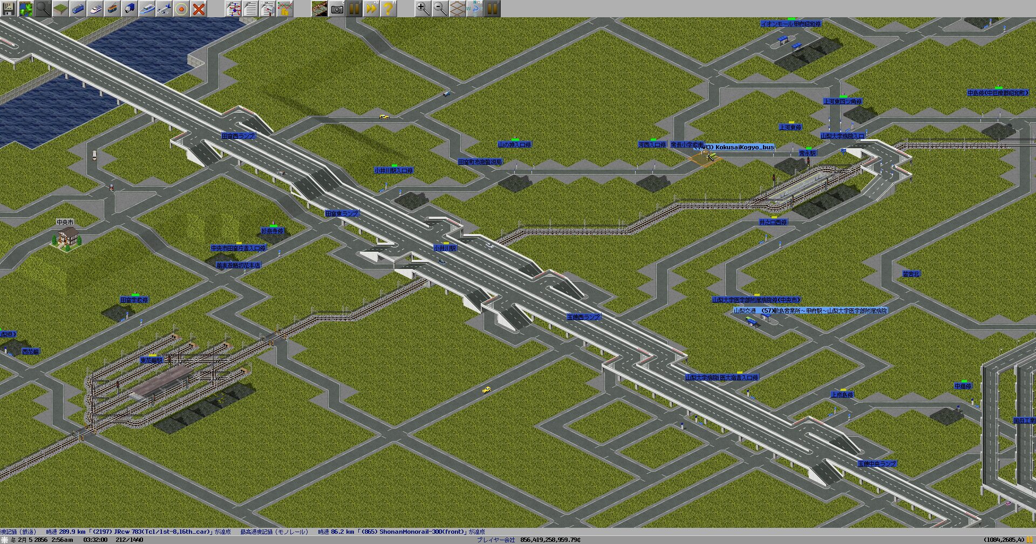Toggle game pause button beside camera
The height and width of the screenshot is (544, 1036).
354,9
